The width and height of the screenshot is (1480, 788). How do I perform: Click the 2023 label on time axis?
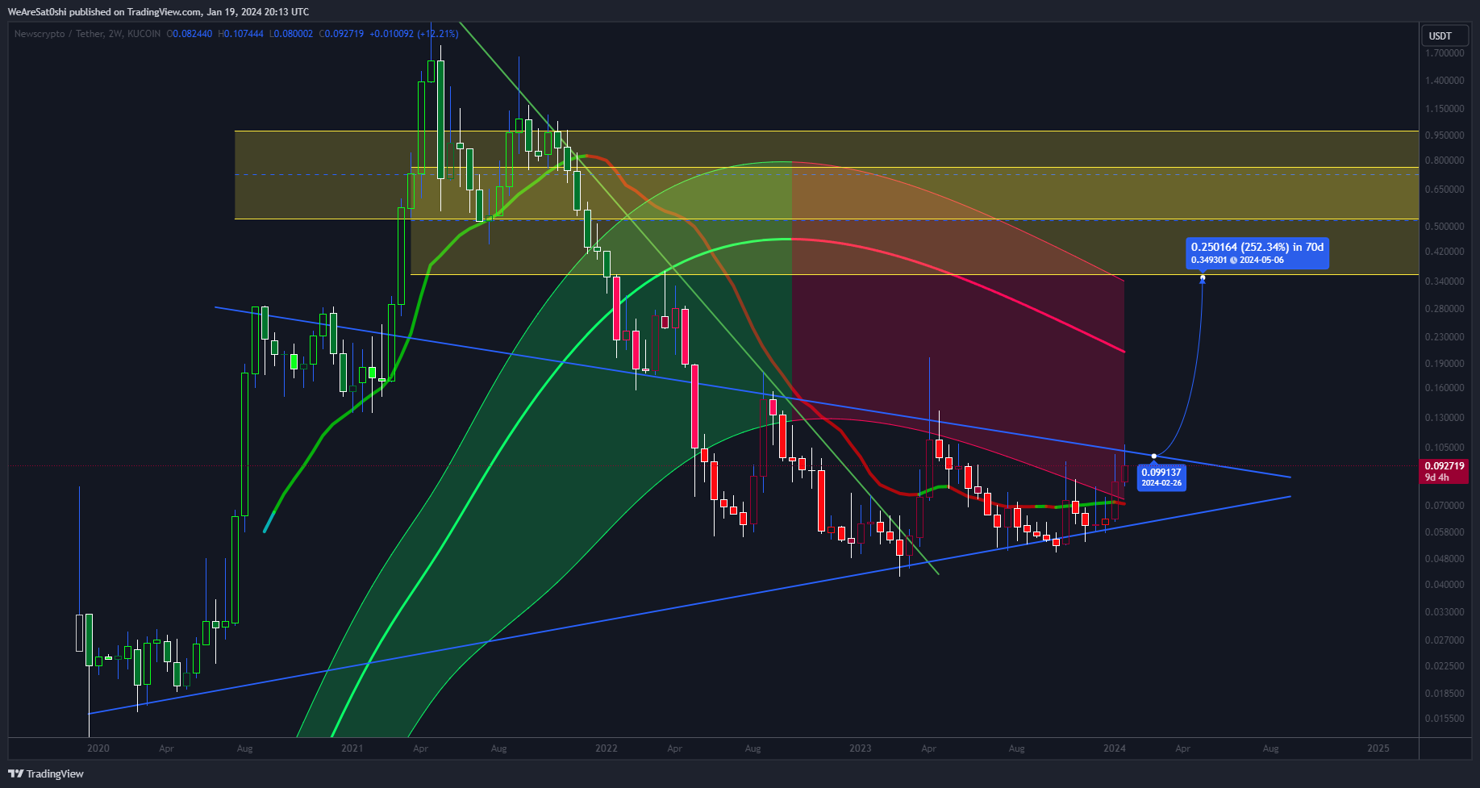(x=861, y=748)
